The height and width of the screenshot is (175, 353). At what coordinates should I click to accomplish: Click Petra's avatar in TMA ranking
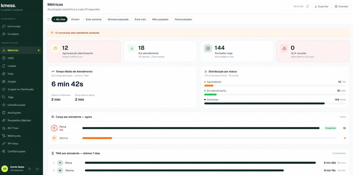click(x=60, y=163)
